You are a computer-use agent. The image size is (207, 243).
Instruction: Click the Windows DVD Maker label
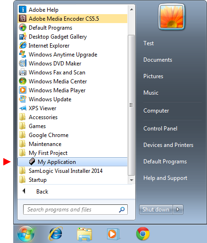[x=55, y=64]
